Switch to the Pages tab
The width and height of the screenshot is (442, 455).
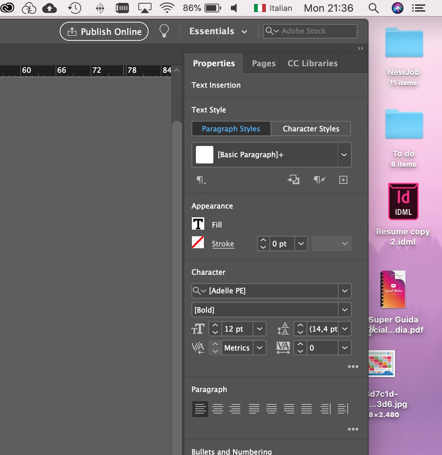264,63
